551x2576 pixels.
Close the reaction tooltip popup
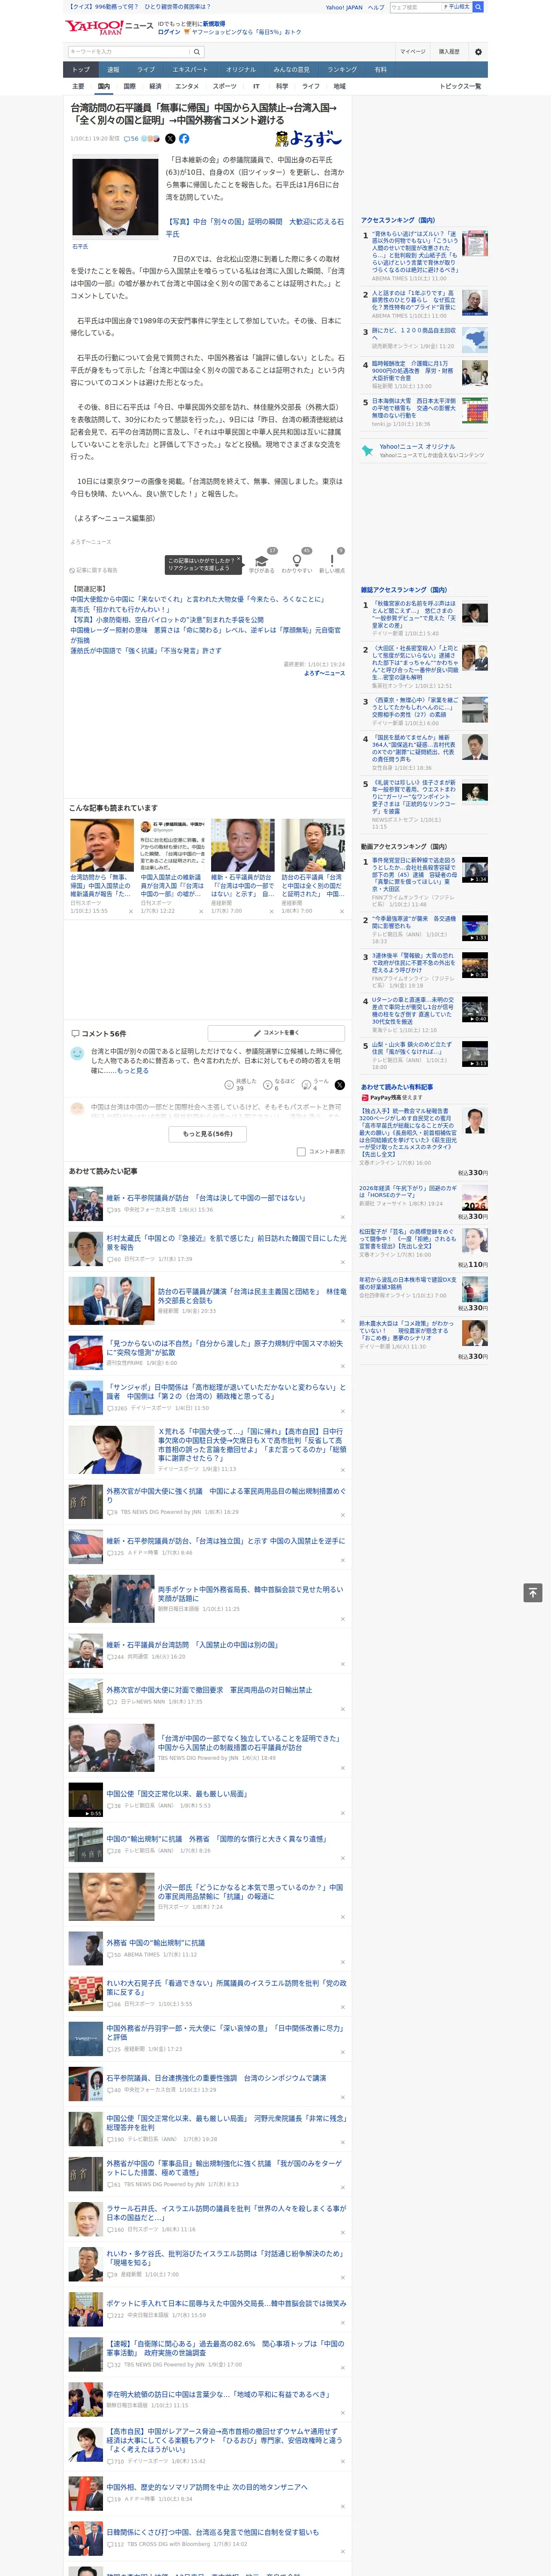pyautogui.click(x=238, y=560)
